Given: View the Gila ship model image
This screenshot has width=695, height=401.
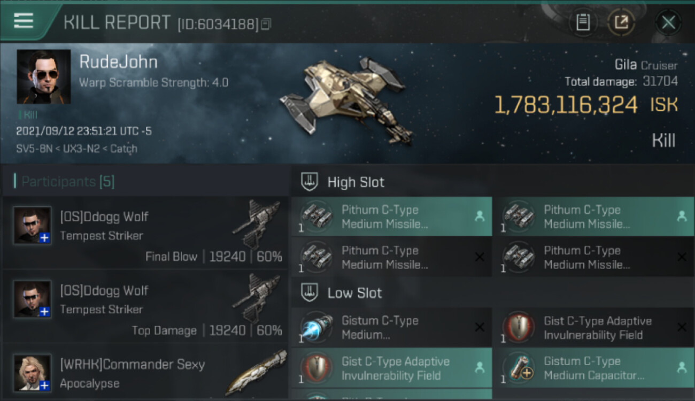Looking at the screenshot, I should pos(346,99).
